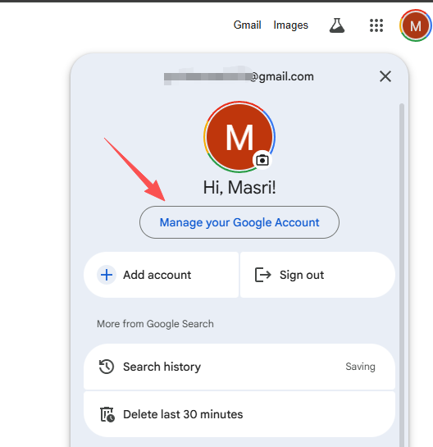433x447 pixels.
Task: Click the account panel scrollbar
Action: pos(402,275)
